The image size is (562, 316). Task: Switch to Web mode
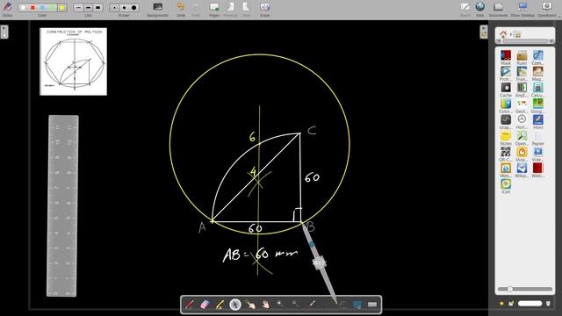click(480, 9)
